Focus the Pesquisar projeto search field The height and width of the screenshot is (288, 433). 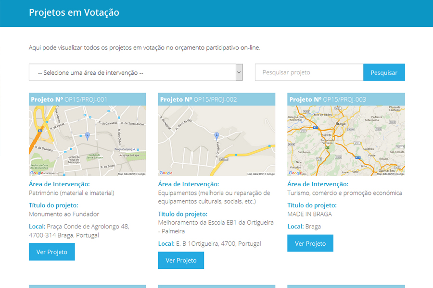pos(309,72)
